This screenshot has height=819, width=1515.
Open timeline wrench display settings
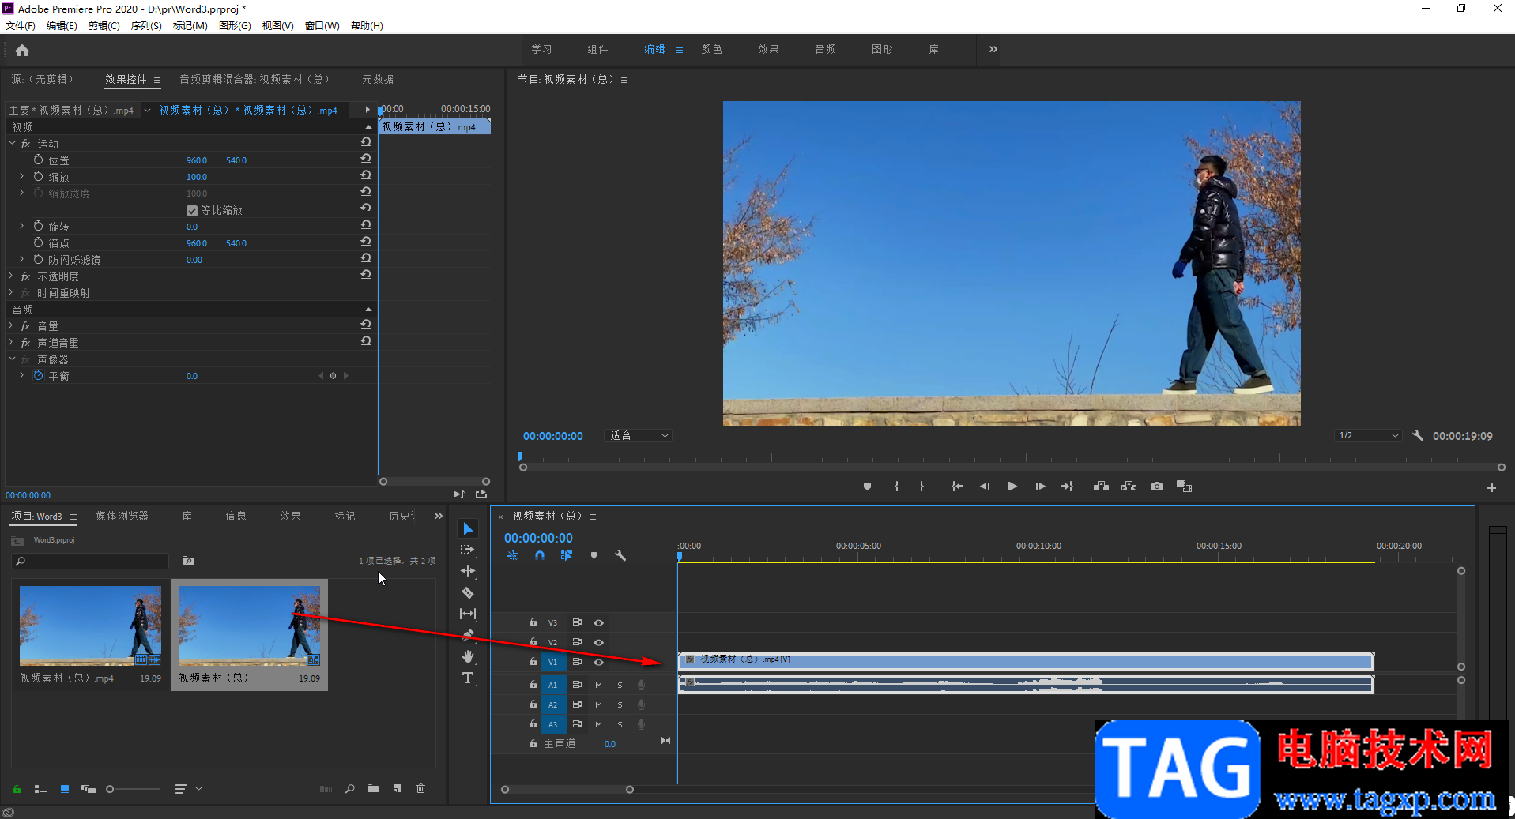[x=620, y=555]
